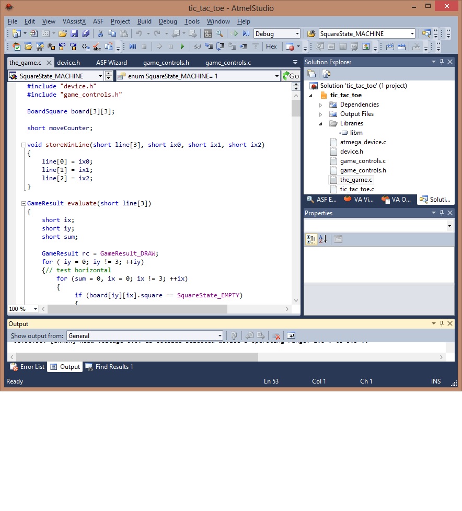The height and width of the screenshot is (511, 462).
Task: Click the green Continue play icon
Action: 182,47
